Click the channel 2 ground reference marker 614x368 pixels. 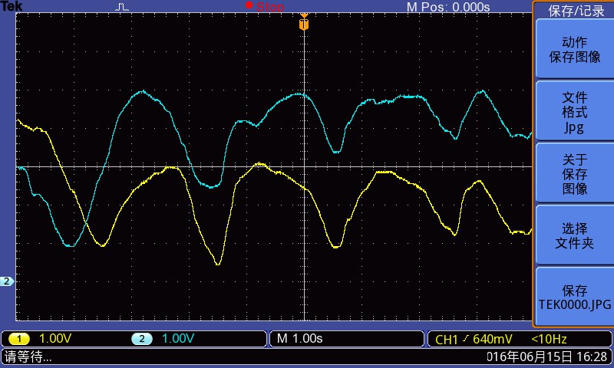click(x=7, y=281)
